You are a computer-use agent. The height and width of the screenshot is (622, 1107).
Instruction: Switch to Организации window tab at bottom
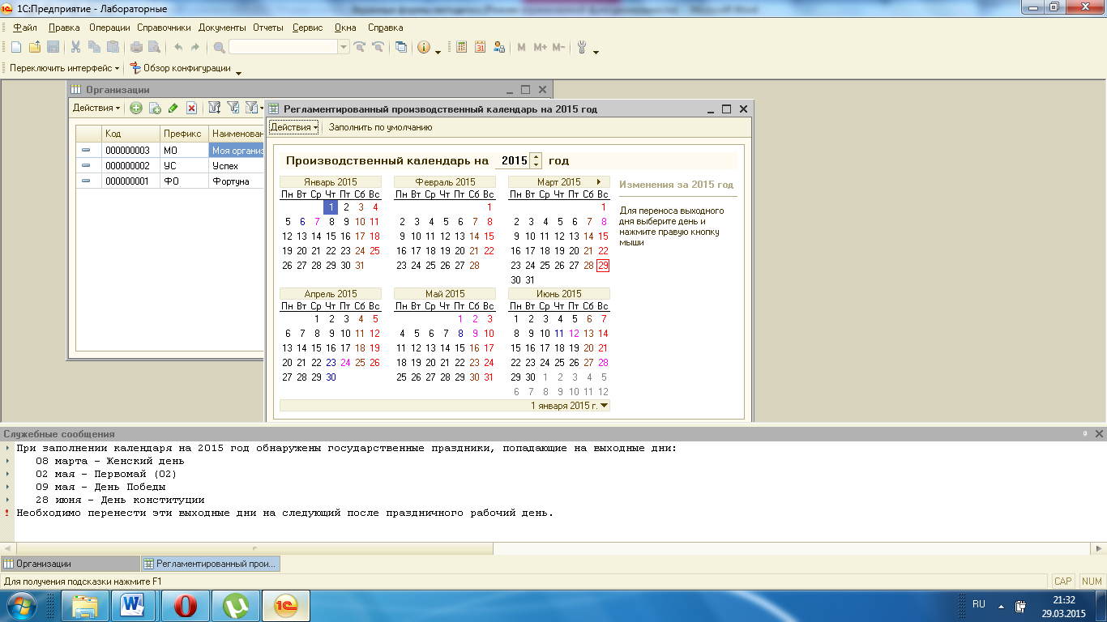click(71, 564)
